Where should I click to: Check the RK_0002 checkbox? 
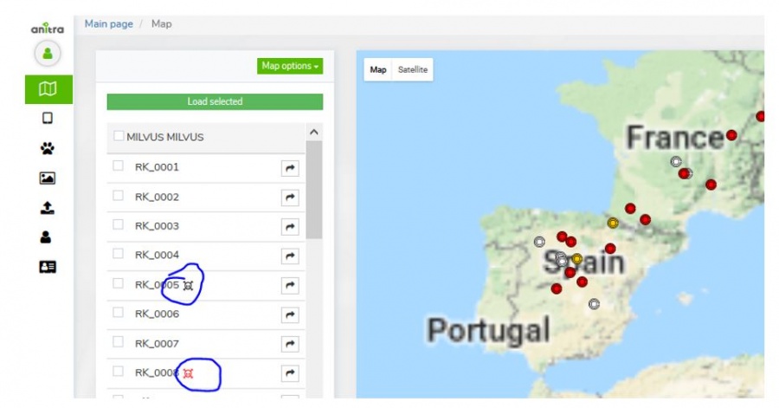[x=118, y=196]
